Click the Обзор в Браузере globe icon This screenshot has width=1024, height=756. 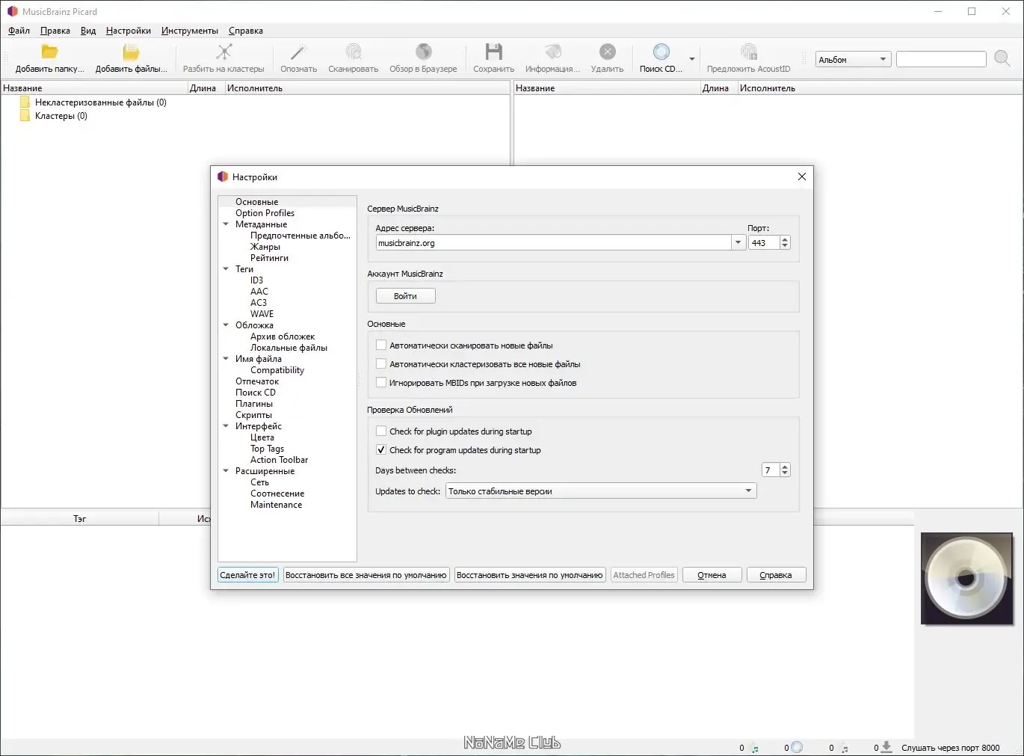[x=423, y=52]
